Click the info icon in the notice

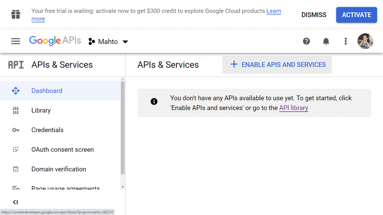tap(154, 102)
